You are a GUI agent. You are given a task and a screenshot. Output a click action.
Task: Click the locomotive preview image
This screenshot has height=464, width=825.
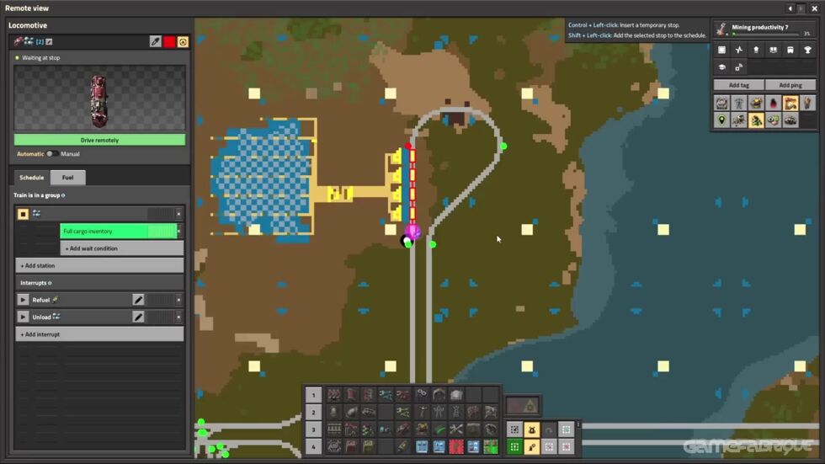[99, 98]
